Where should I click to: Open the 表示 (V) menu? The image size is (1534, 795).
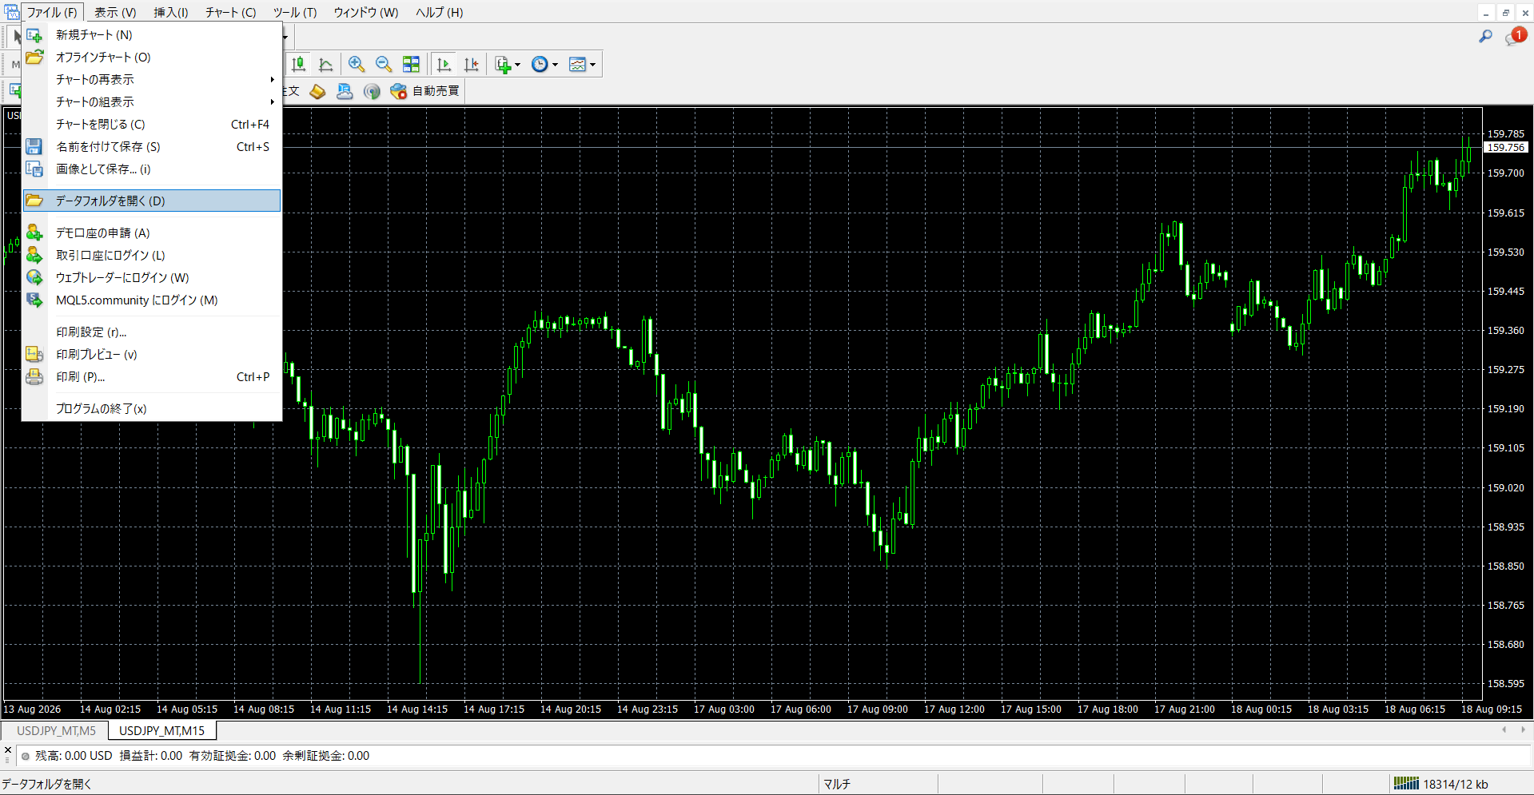click(x=115, y=12)
